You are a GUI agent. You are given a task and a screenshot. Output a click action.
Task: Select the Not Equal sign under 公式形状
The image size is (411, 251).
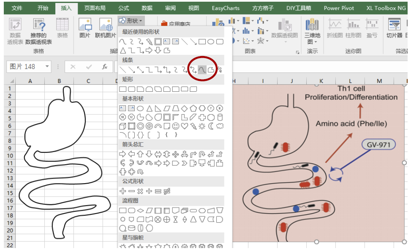[x=167, y=191]
